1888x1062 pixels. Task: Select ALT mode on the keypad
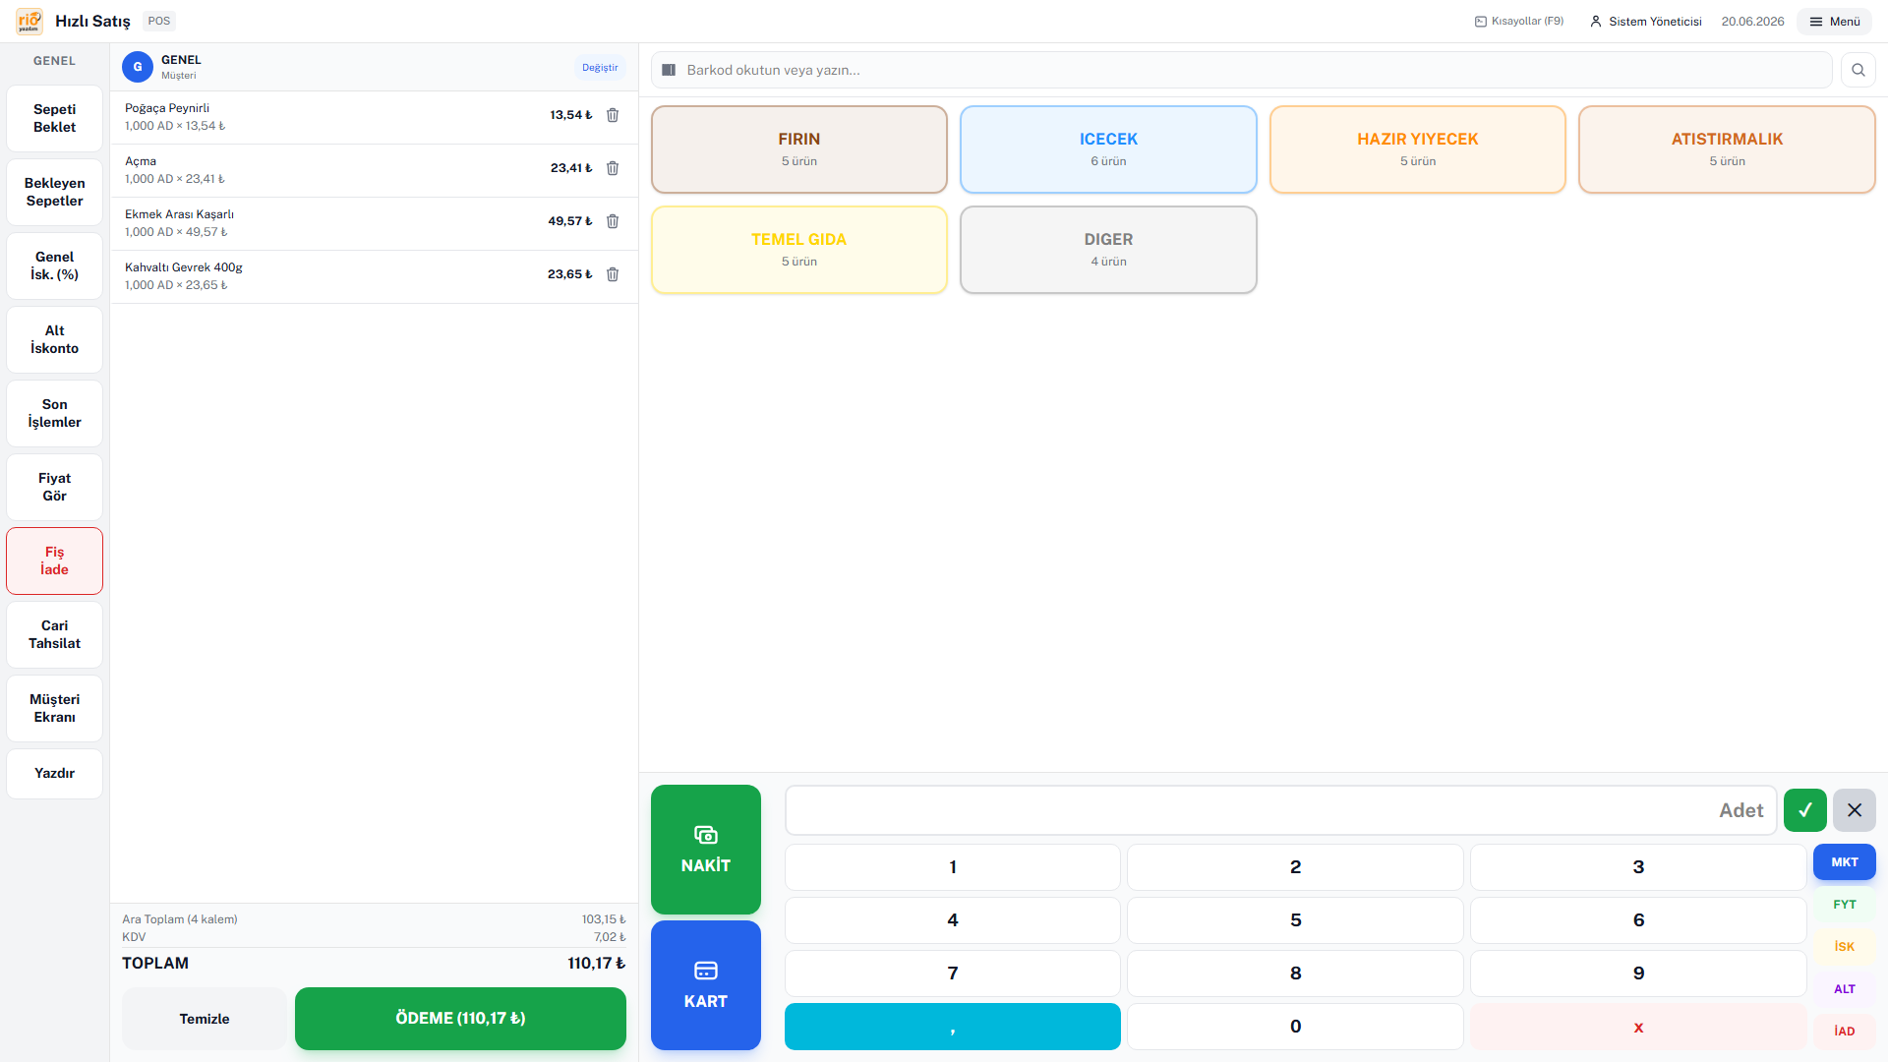tap(1845, 989)
